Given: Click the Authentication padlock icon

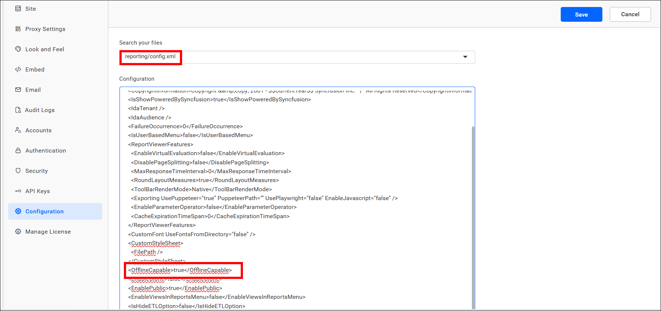Looking at the screenshot, I should pos(18,150).
